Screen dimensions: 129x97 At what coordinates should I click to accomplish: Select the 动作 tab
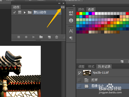coord(16,7)
